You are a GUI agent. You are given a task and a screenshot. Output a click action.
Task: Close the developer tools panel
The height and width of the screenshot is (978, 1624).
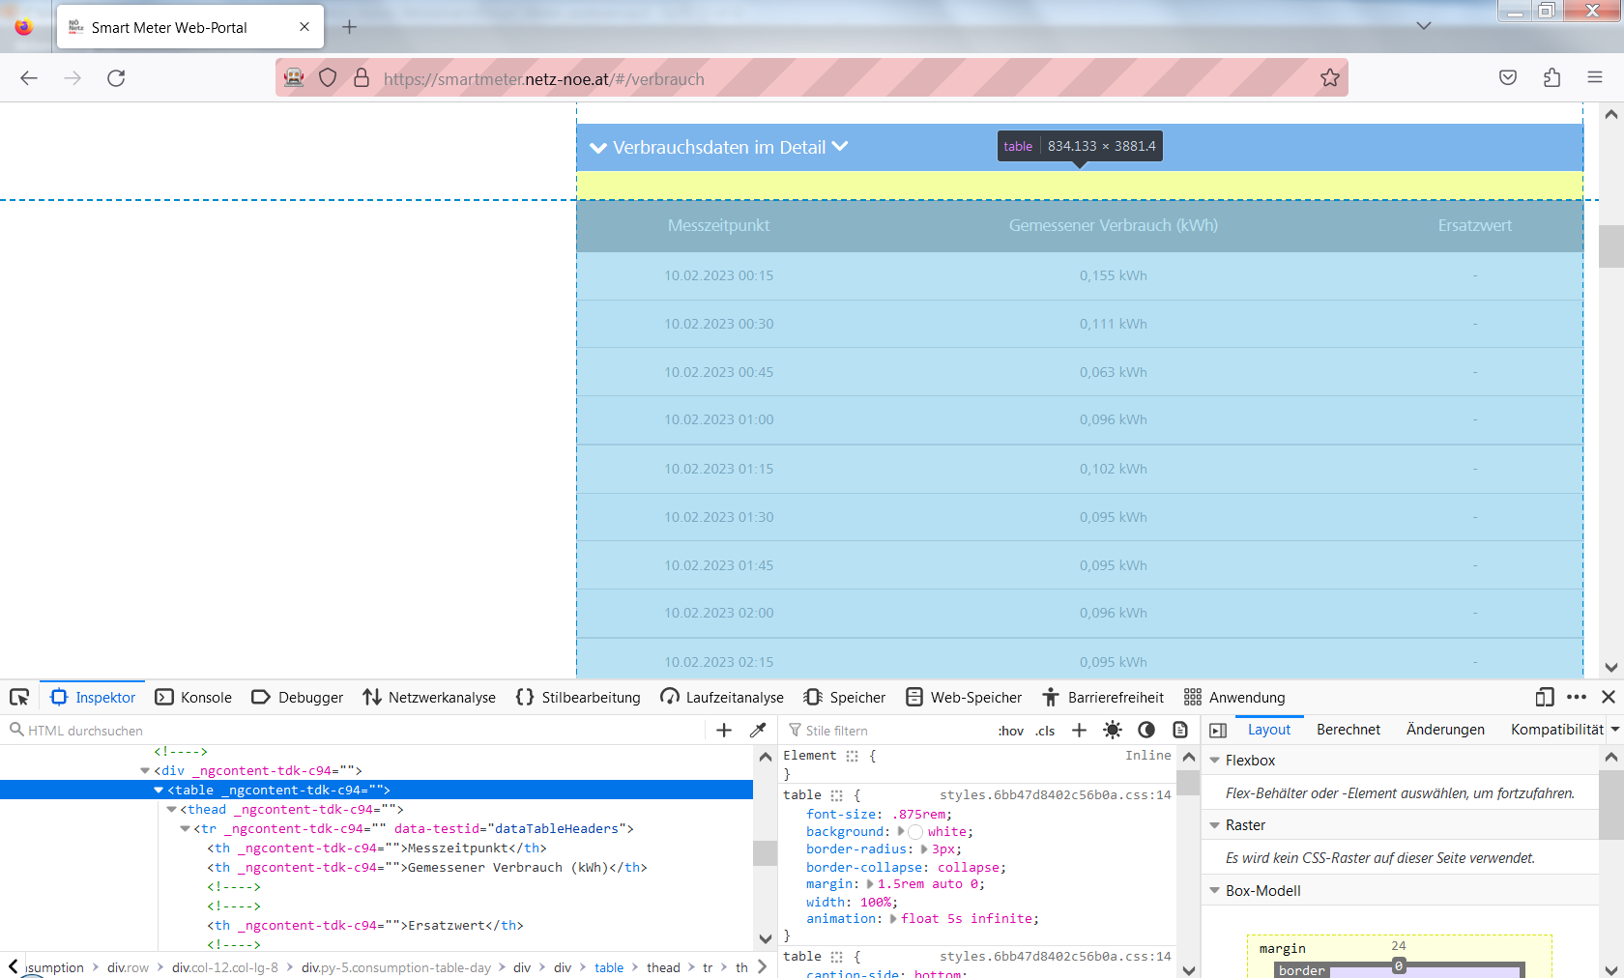click(1609, 697)
